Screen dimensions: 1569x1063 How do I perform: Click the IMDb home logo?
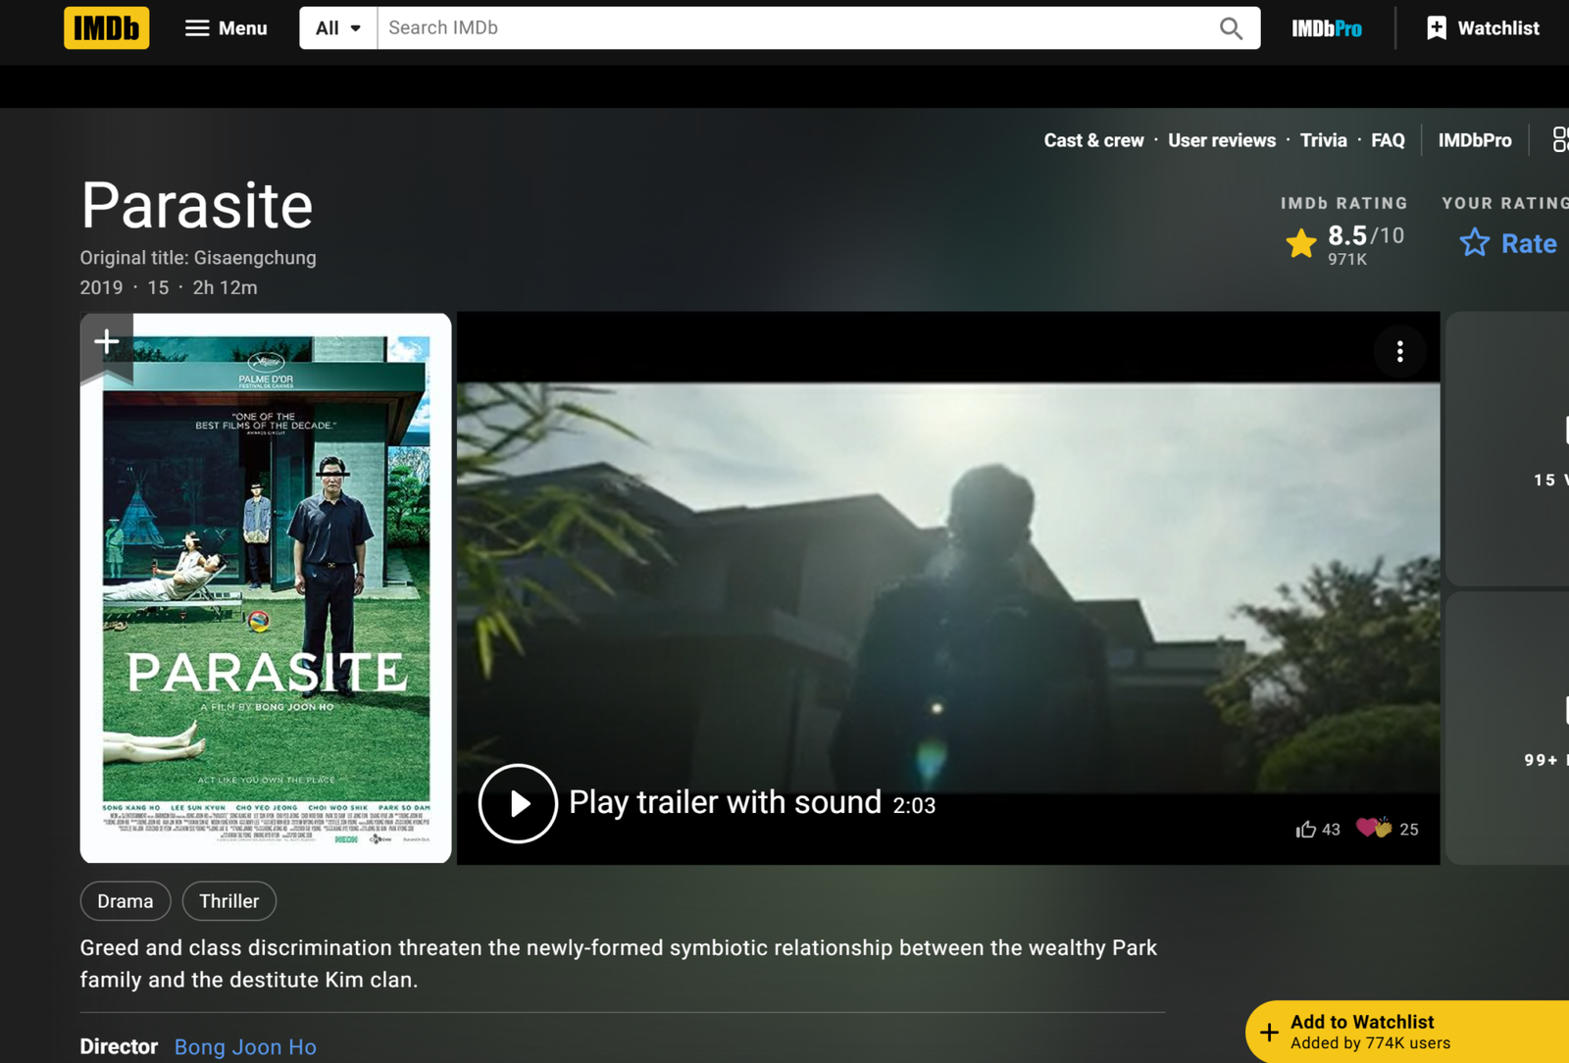pyautogui.click(x=106, y=28)
